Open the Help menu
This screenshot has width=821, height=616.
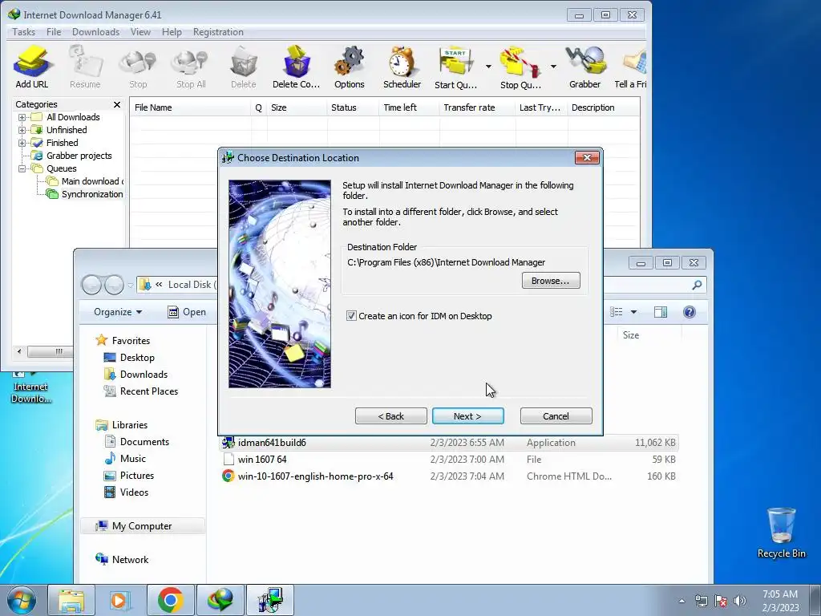click(172, 32)
